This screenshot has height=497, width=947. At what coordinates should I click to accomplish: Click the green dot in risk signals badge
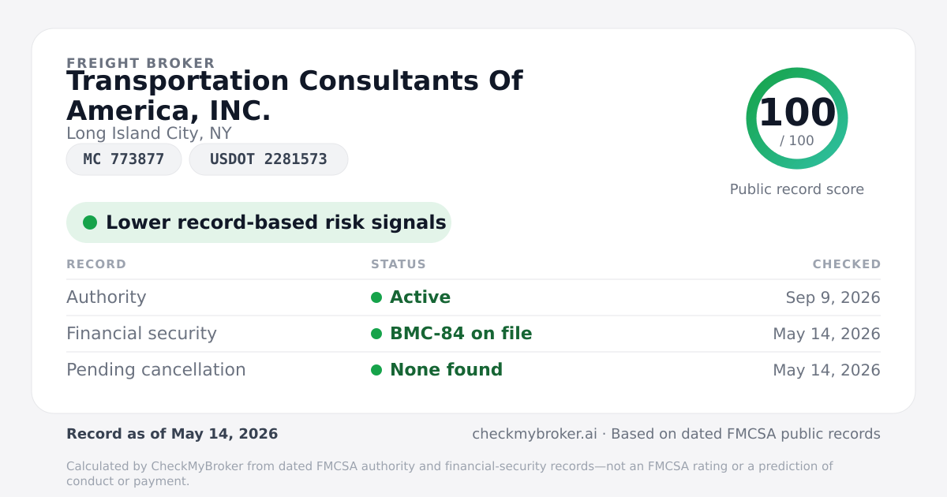point(90,222)
